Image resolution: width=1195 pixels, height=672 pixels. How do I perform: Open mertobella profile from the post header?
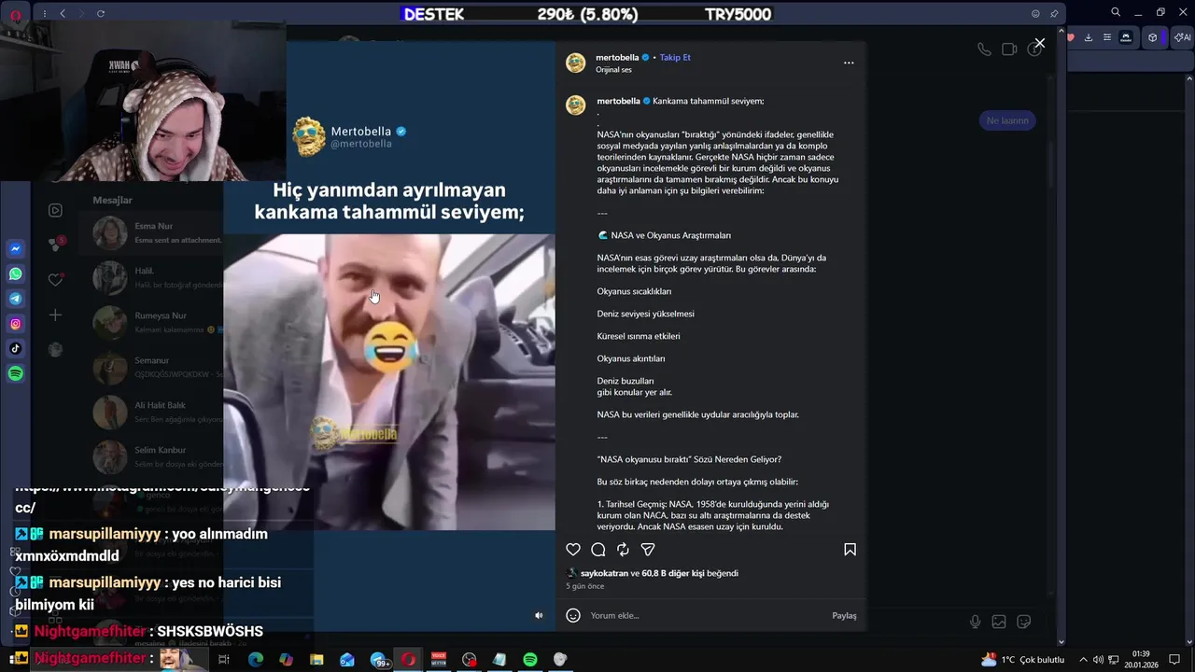coord(617,57)
